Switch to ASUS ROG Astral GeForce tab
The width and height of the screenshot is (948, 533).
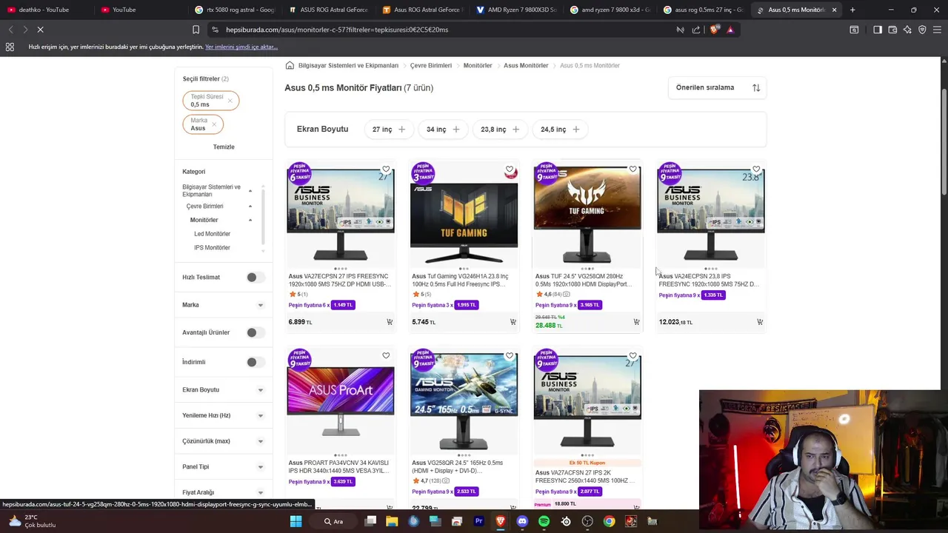tap(329, 10)
